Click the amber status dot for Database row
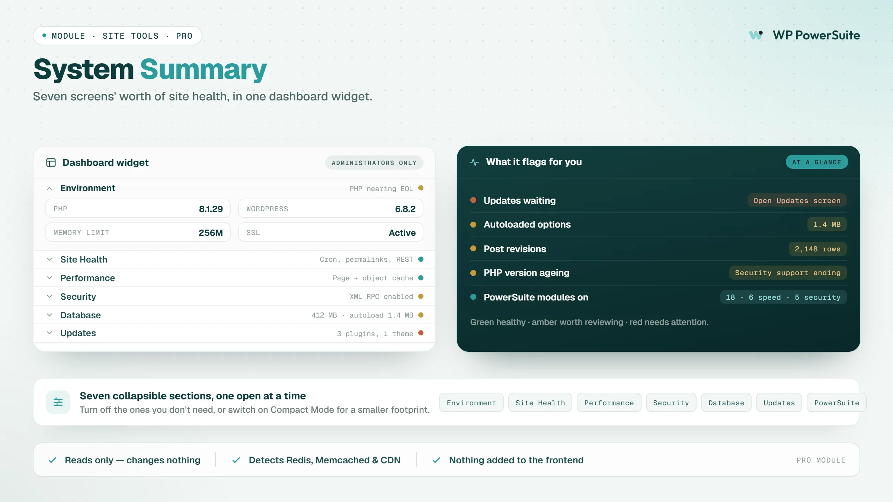 pos(421,315)
